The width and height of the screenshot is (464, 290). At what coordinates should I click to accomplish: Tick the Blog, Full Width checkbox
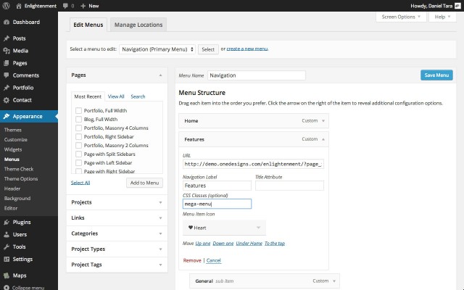point(78,119)
